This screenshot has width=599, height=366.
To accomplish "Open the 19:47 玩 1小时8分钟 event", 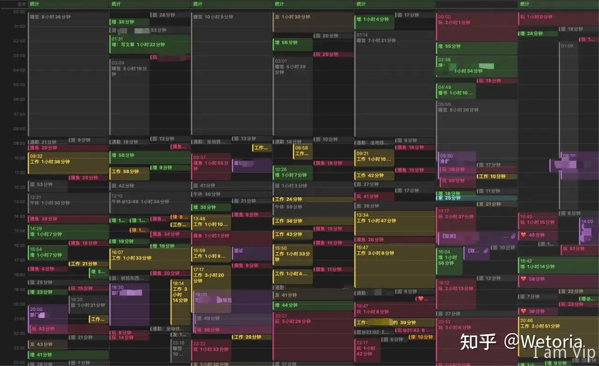I will pos(395,310).
